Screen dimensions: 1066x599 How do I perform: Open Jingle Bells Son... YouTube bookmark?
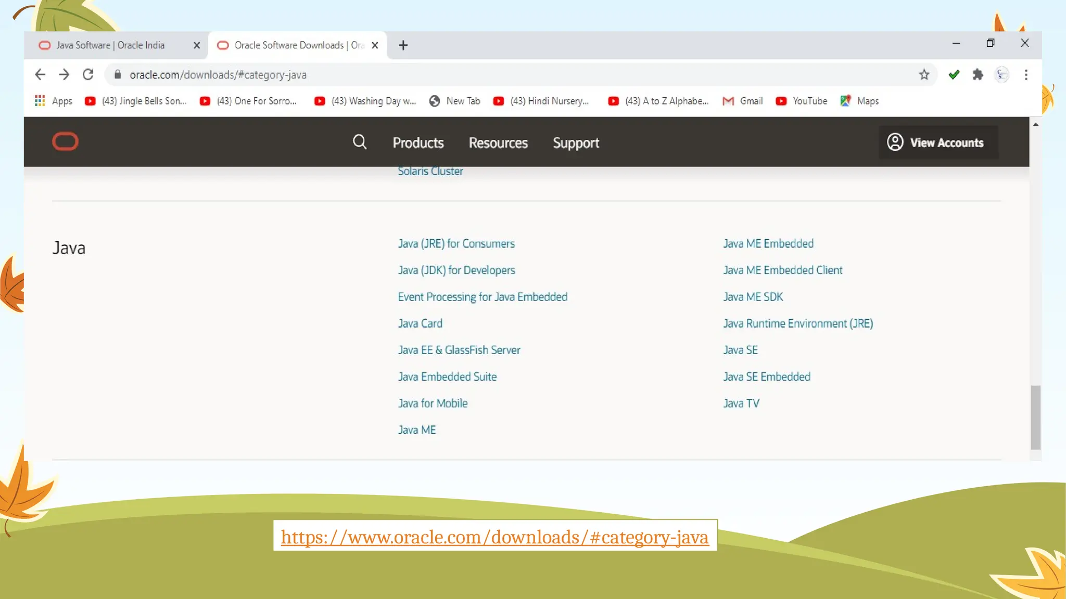point(135,101)
